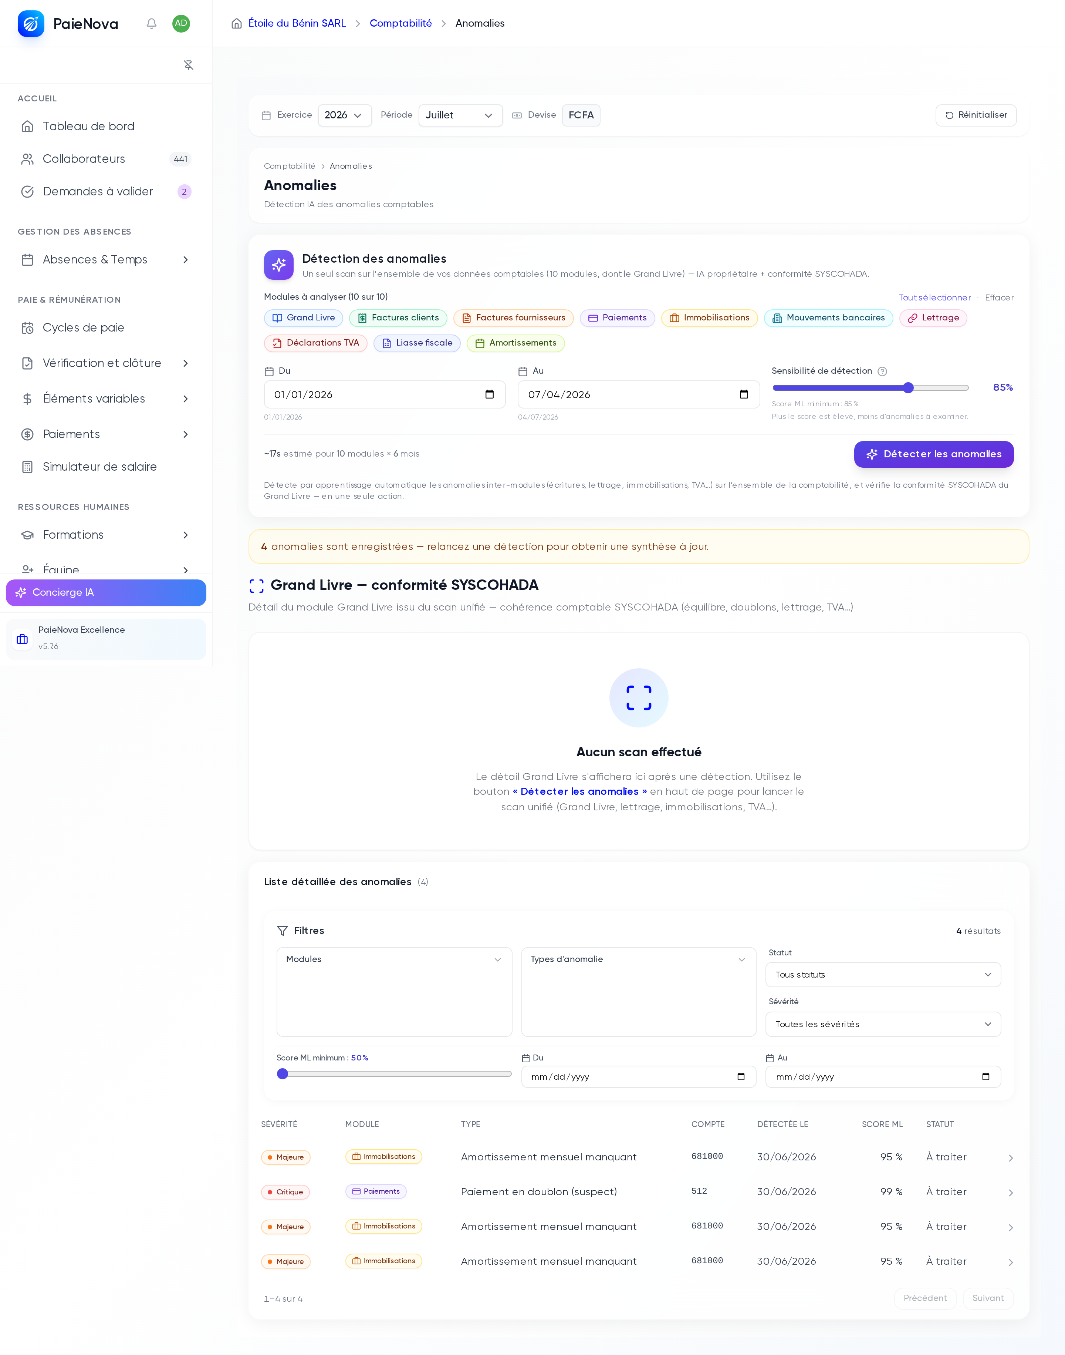
Task: Toggle the Grand Livre module chip
Action: pos(304,318)
